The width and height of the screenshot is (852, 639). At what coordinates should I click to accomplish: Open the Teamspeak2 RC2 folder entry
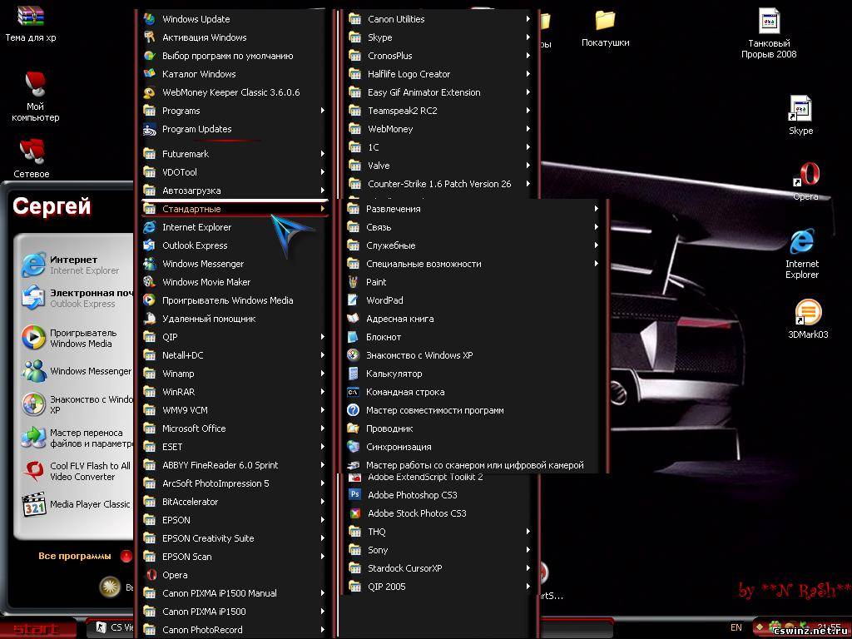440,111
